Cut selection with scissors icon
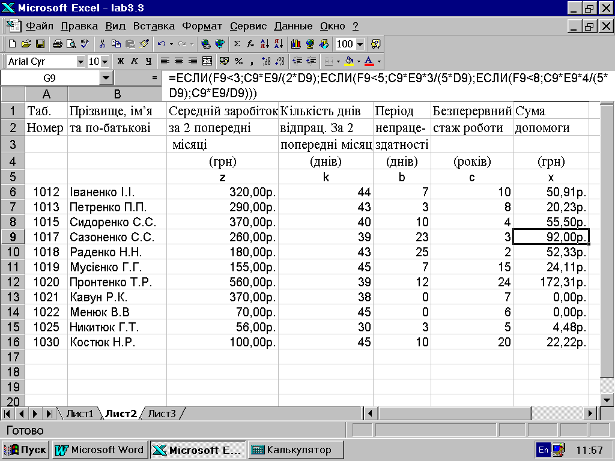 point(102,44)
